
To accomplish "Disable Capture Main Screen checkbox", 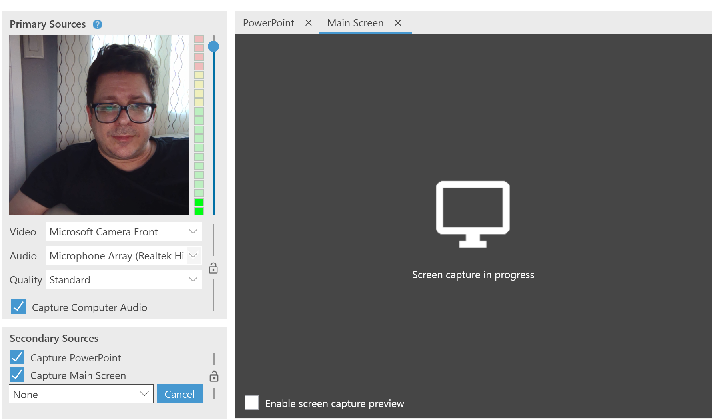I will pos(17,375).
